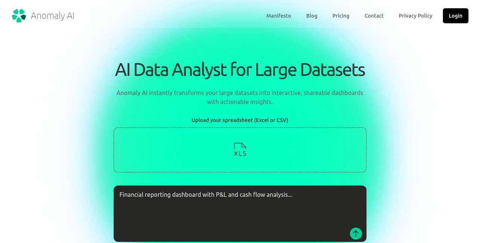The height and width of the screenshot is (243, 479).
Task: Select the Excel or CSV hint text
Action: click(271, 120)
